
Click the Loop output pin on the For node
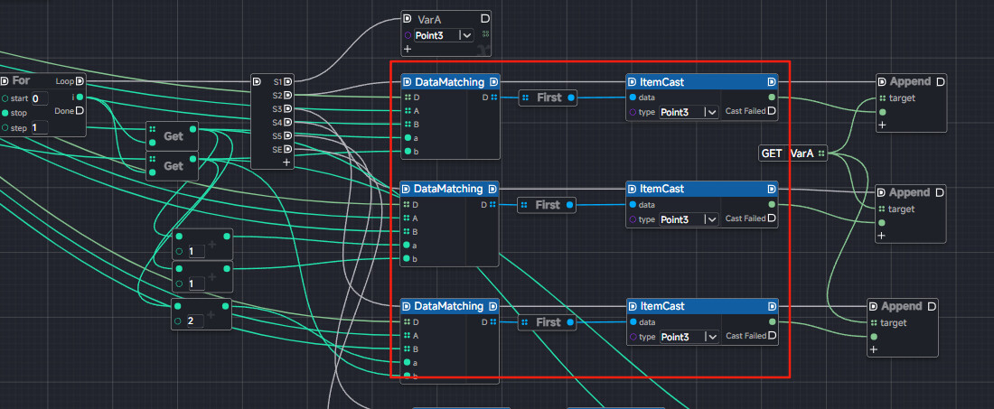coord(80,81)
